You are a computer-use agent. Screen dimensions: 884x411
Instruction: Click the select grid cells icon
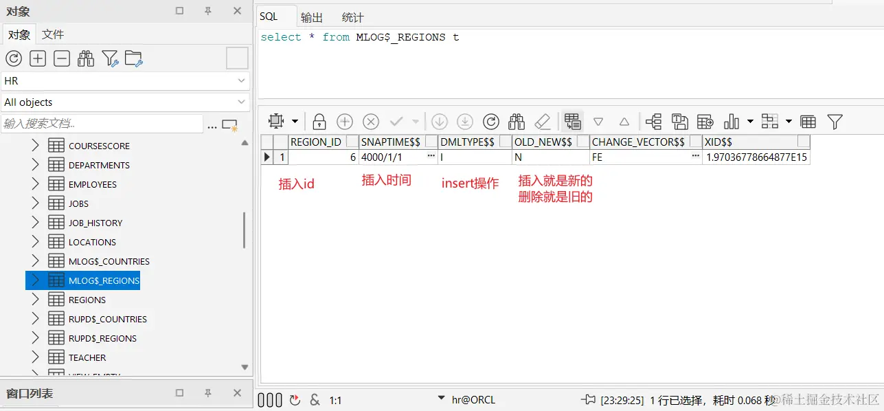276,122
